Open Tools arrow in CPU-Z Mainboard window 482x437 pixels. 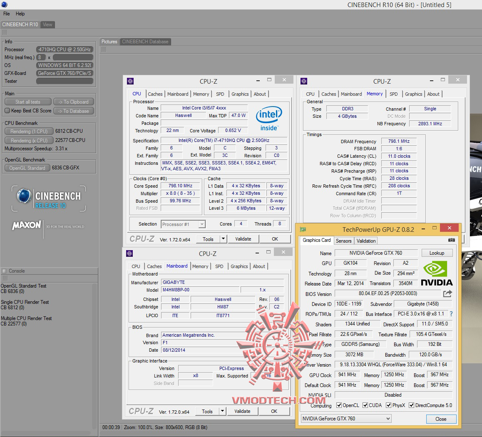tap(222, 411)
